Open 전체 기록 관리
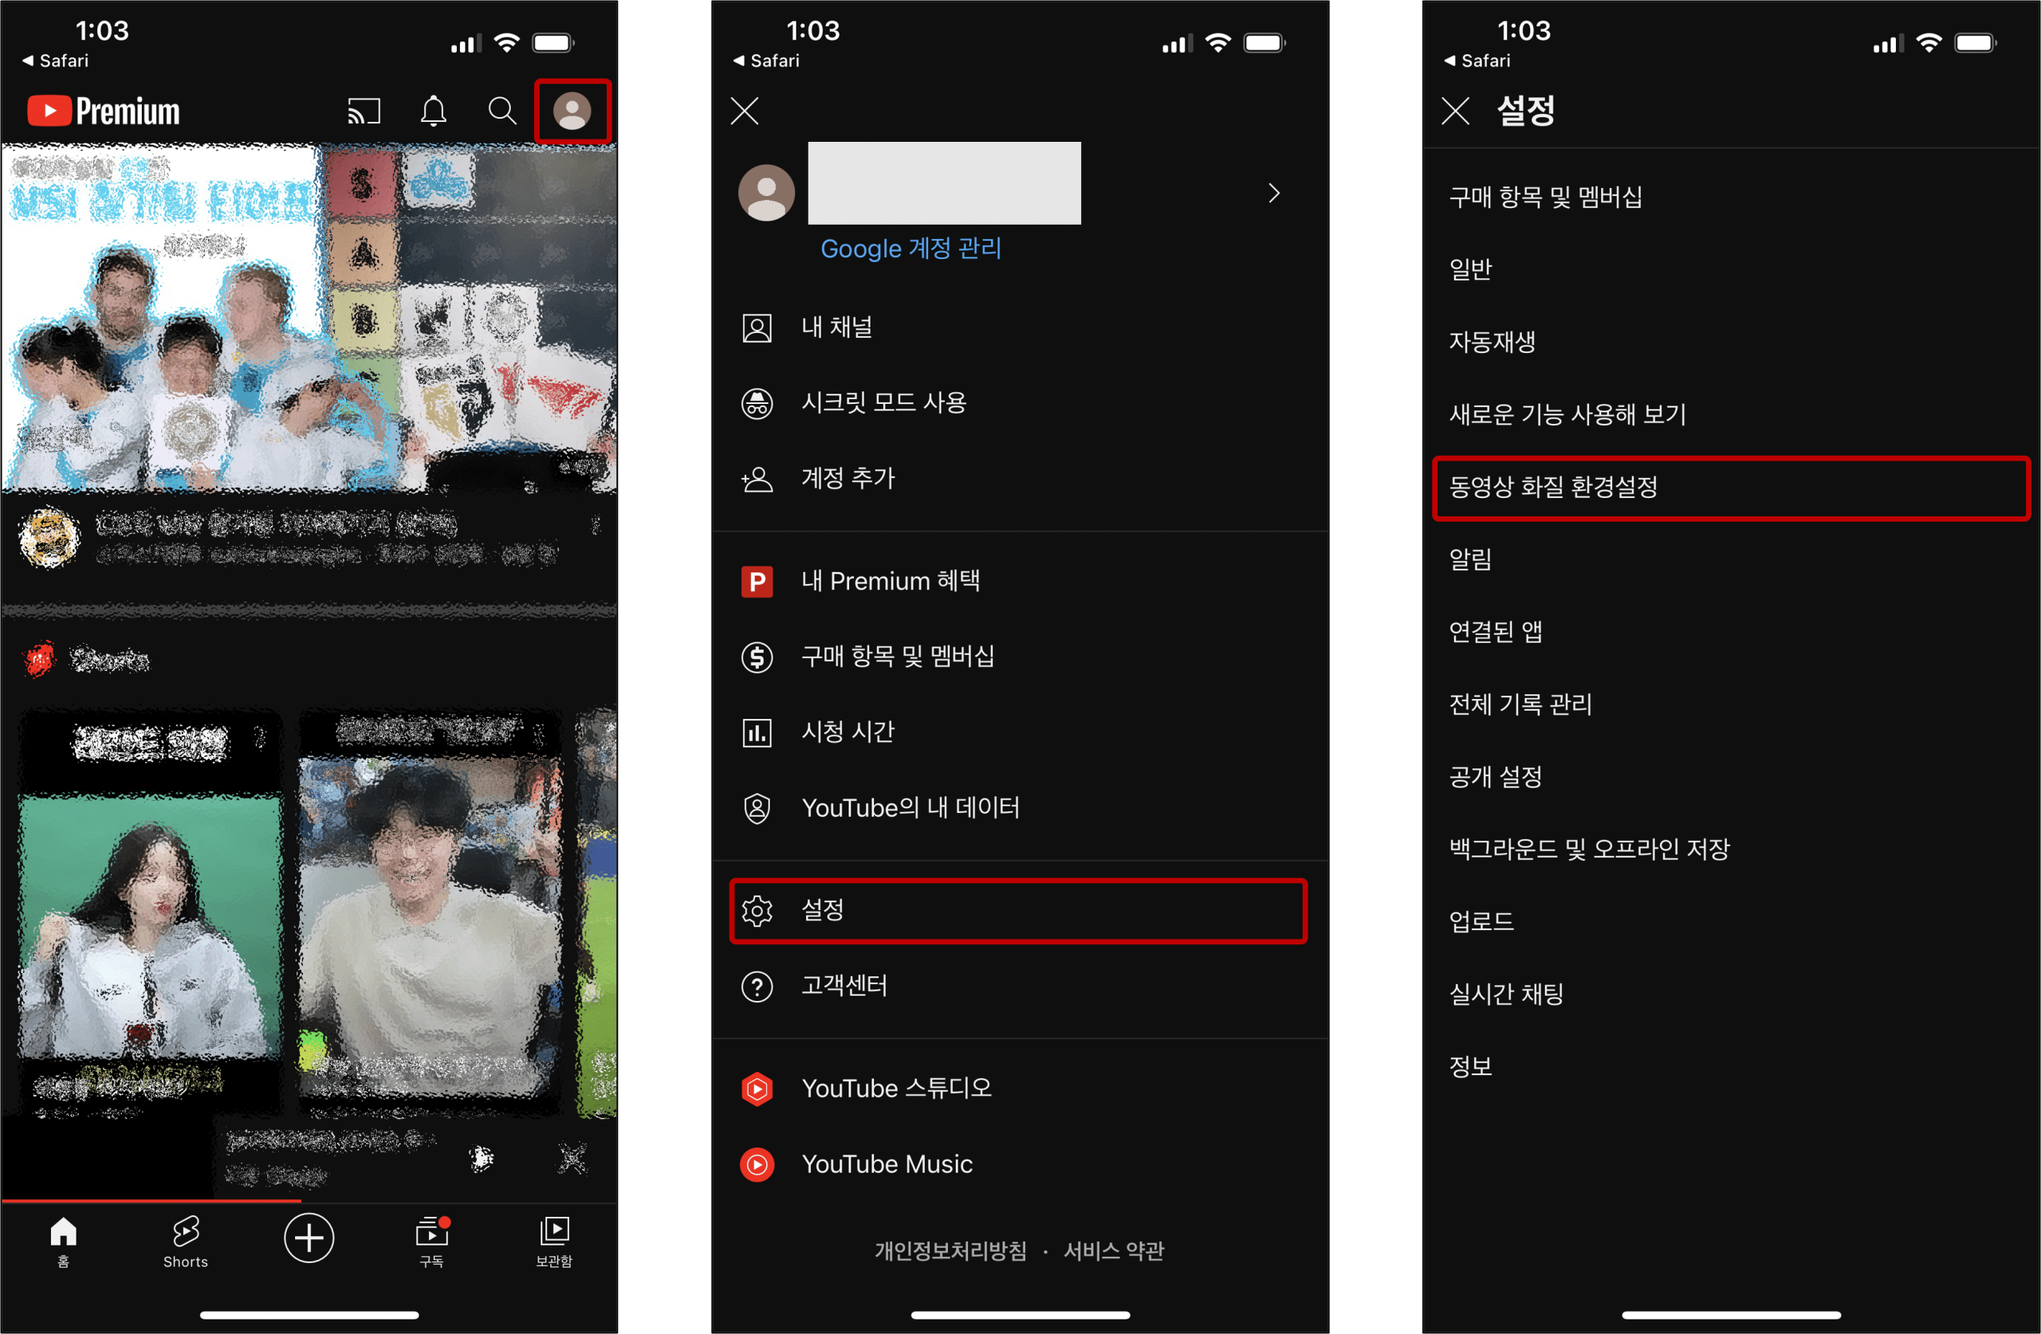 [x=1731, y=704]
